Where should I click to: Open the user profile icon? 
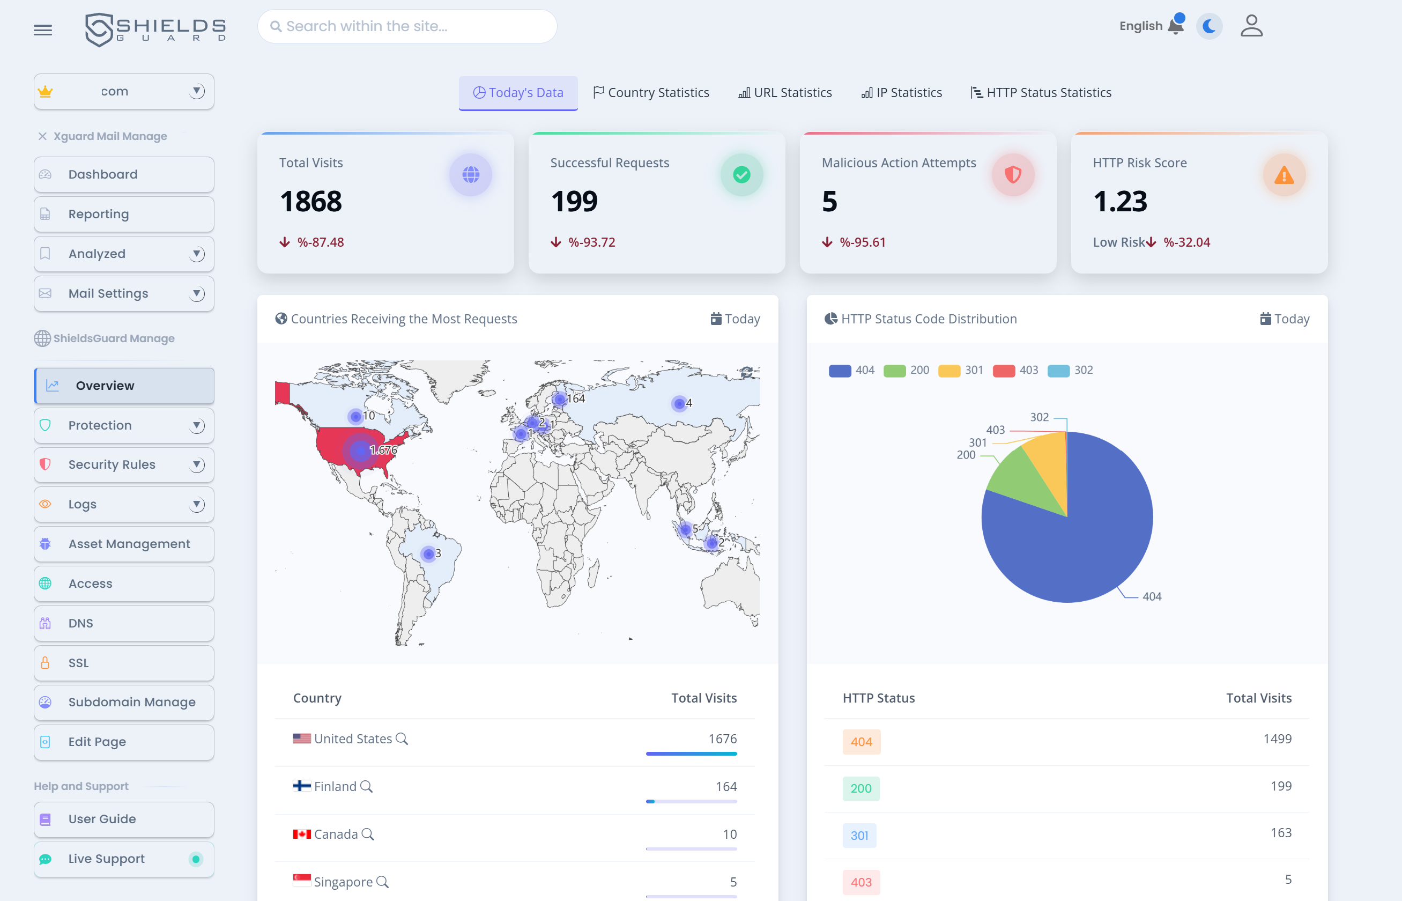click(1251, 26)
